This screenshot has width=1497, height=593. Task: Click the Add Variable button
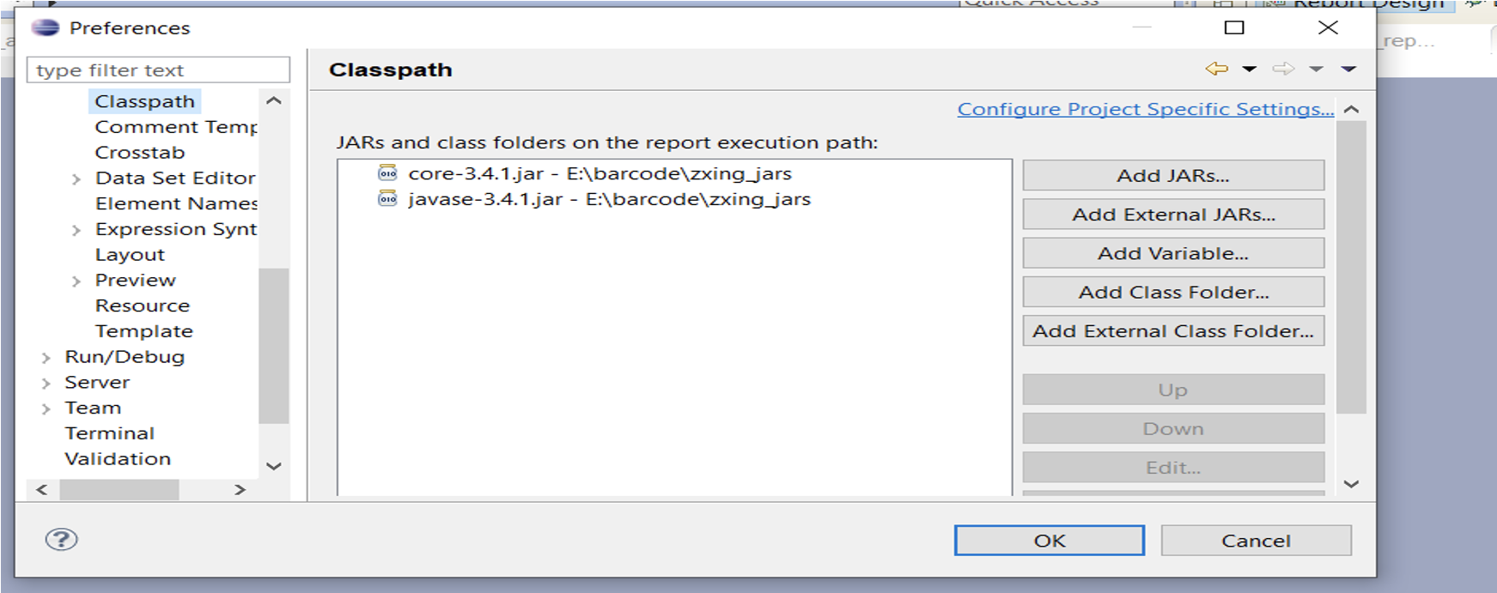pyautogui.click(x=1173, y=253)
